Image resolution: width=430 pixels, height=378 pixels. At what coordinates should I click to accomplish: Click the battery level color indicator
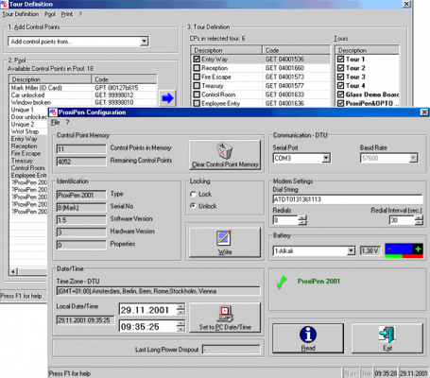[x=404, y=250]
